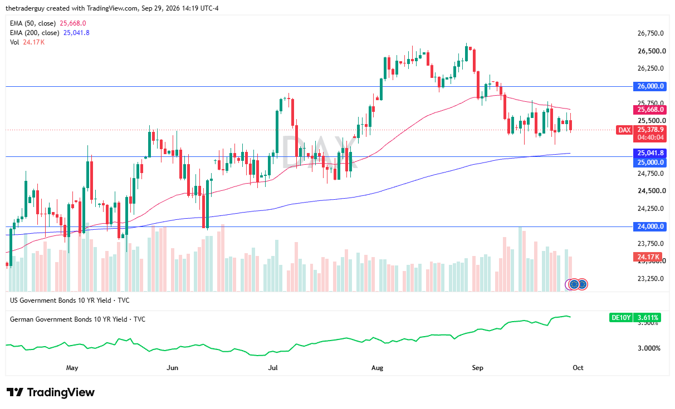Click the right-hand EU flag event marker
The width and height of the screenshot is (675, 409).
click(x=582, y=284)
